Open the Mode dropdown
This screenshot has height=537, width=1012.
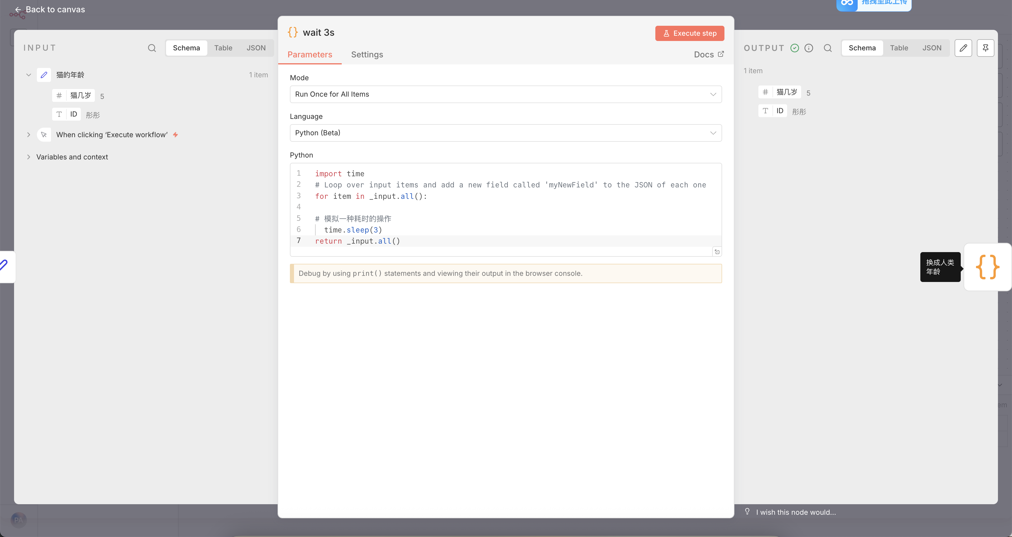(505, 94)
